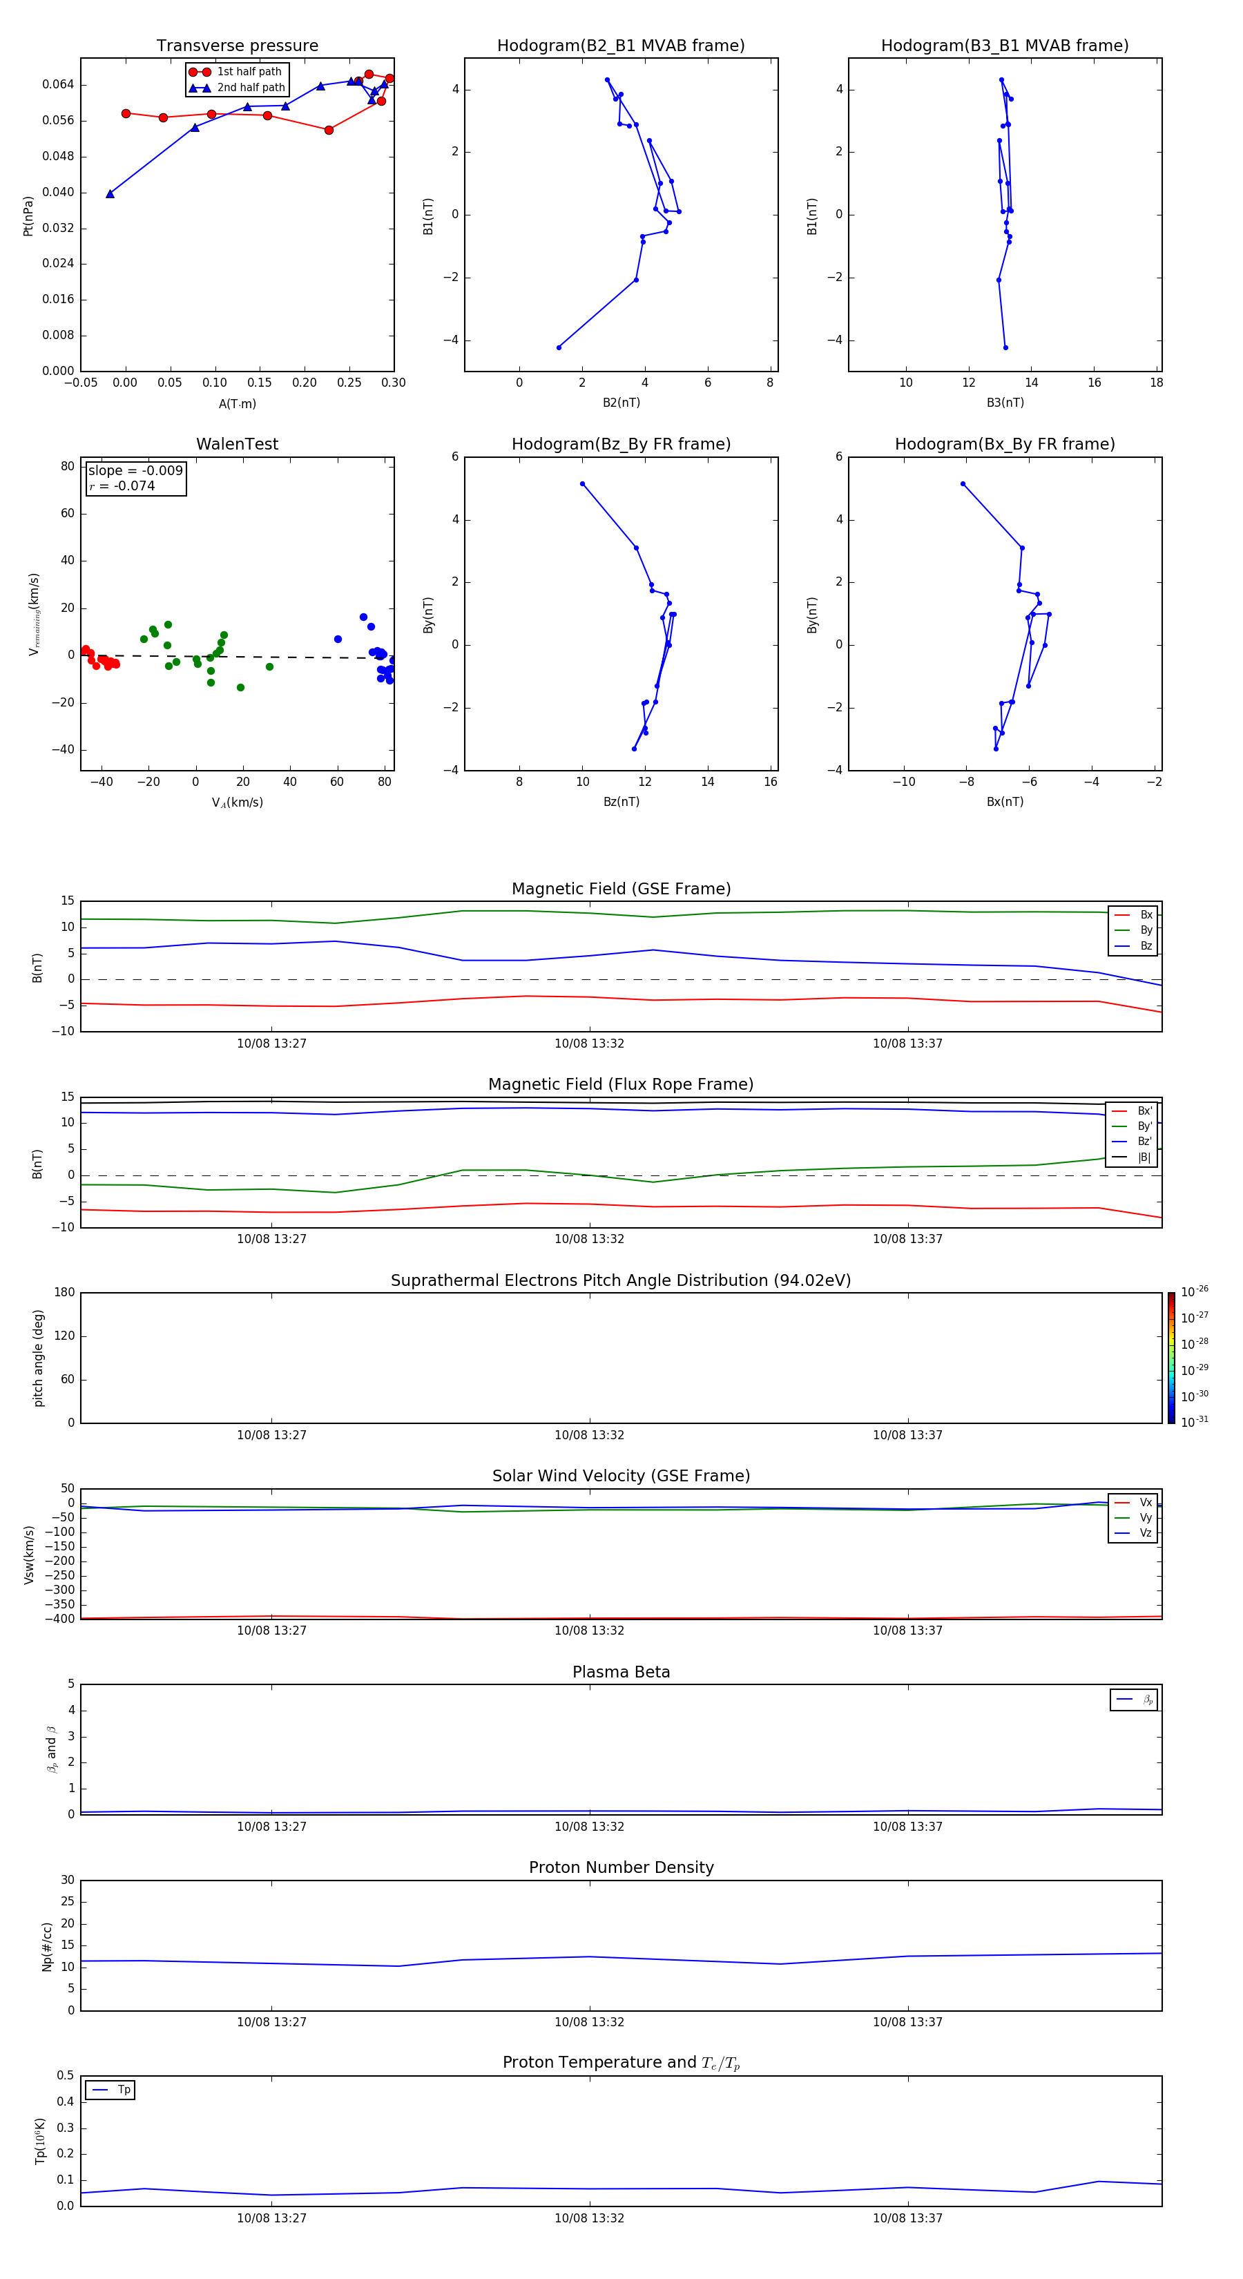
Task: Click the 'Solar Wind Velocity (GSE Frame)' title
Action: click(621, 1476)
